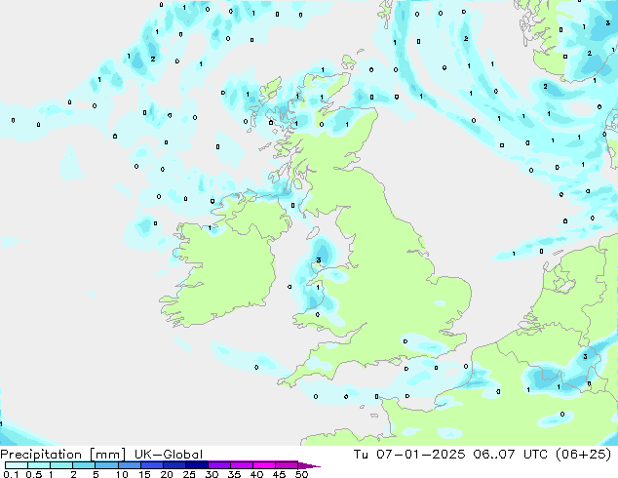Click the '50' legend scale label

301,474
